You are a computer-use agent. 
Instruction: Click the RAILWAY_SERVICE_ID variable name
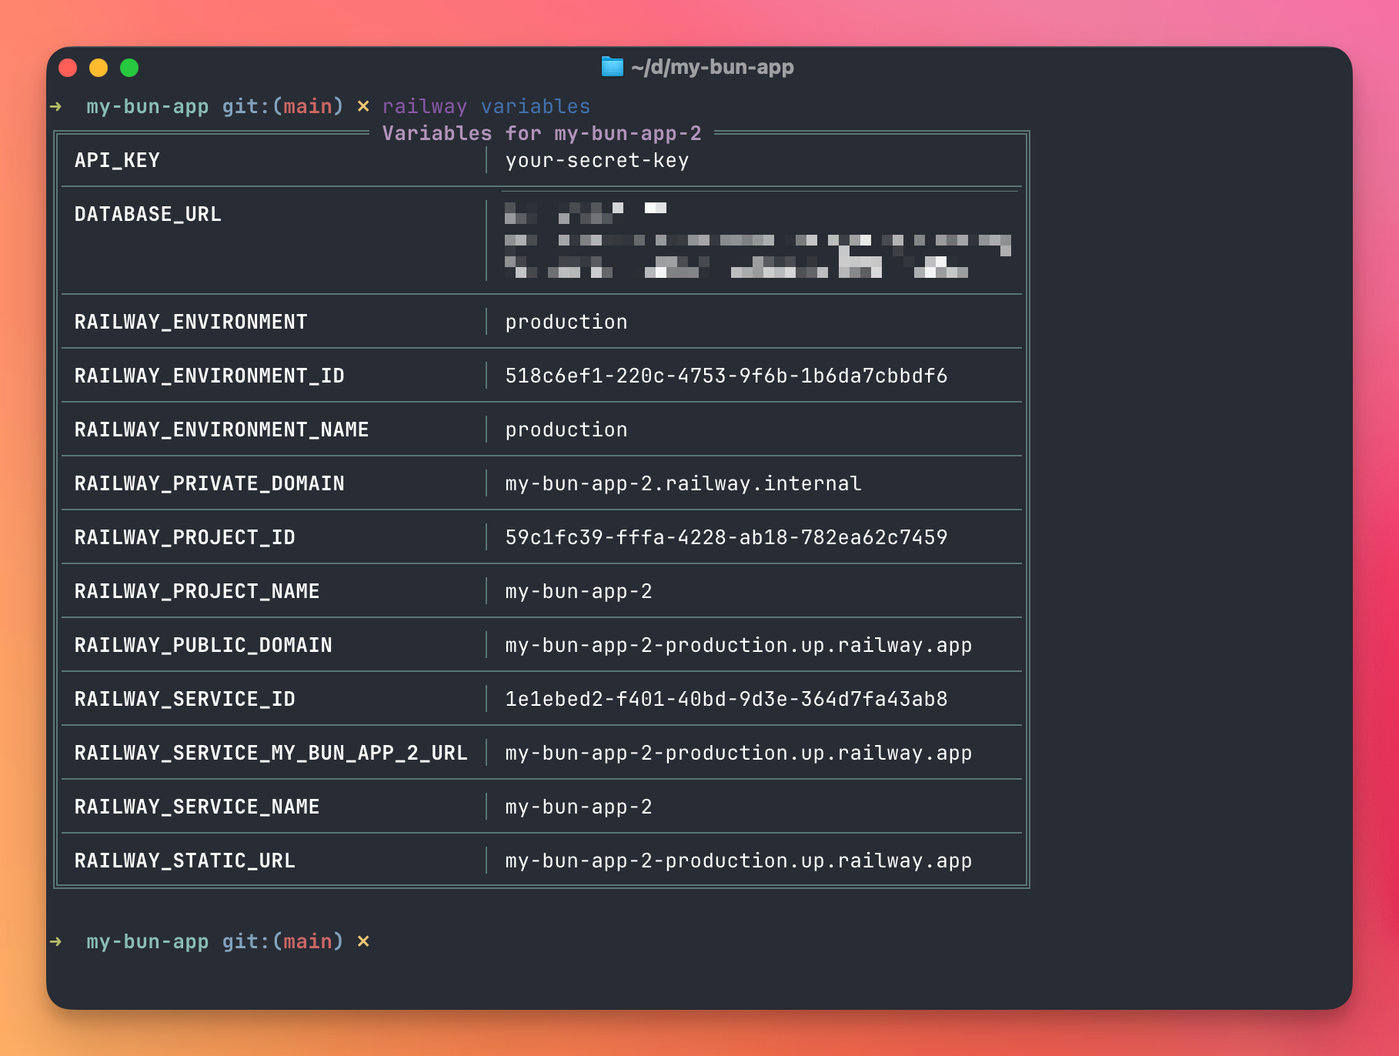pyautogui.click(x=185, y=699)
